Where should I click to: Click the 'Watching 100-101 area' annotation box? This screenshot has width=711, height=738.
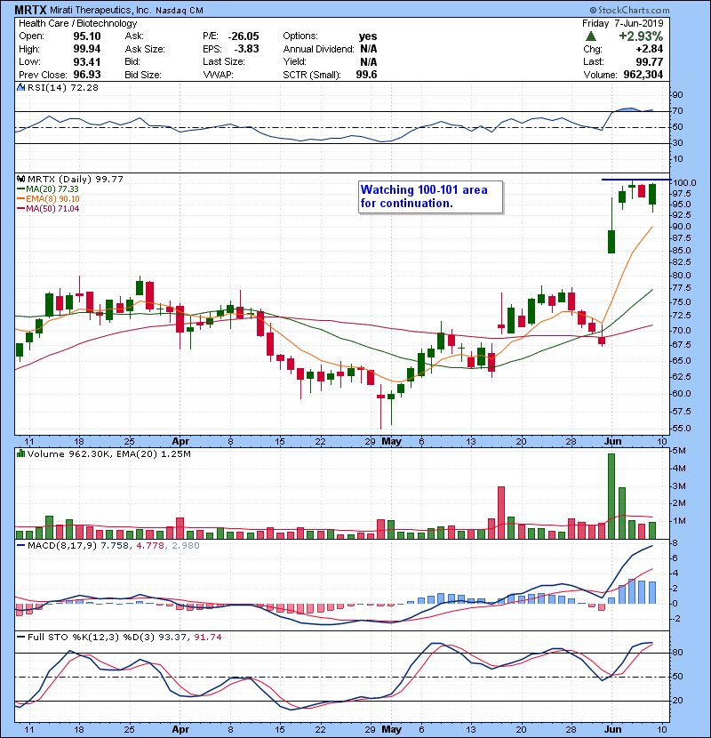click(430, 197)
